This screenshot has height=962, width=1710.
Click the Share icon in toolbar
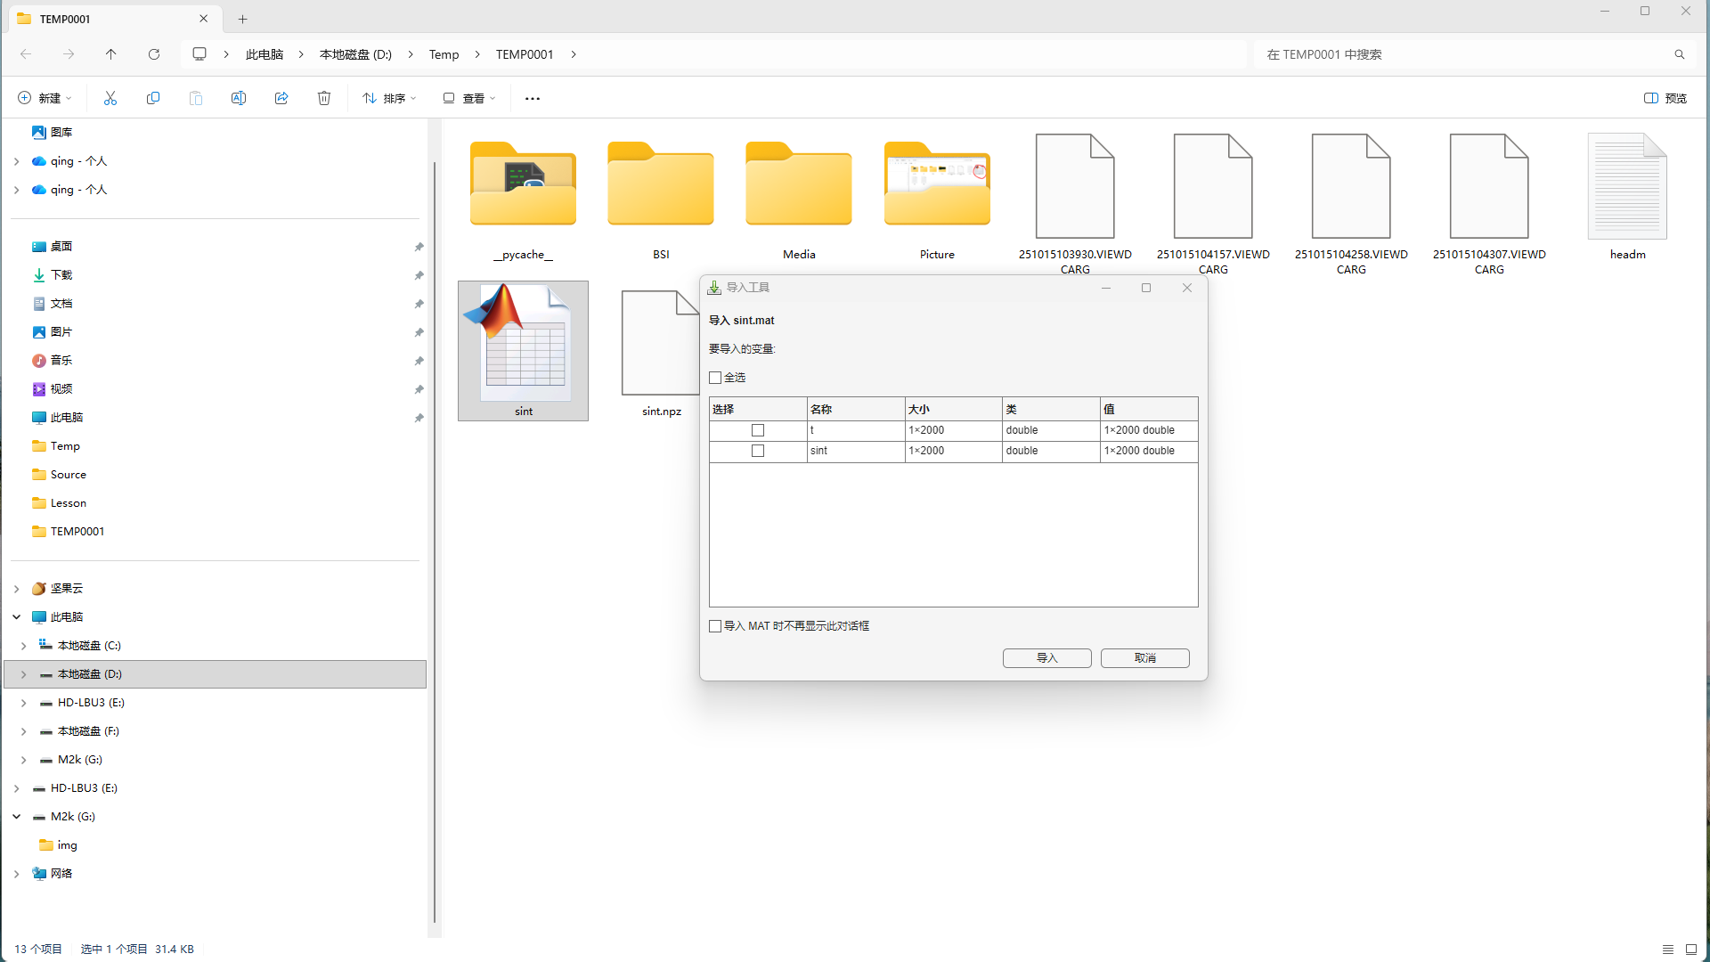[x=281, y=98]
